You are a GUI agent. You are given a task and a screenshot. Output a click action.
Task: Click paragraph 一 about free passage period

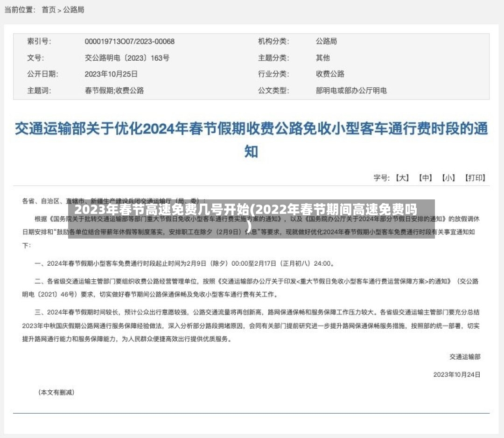click(x=185, y=264)
